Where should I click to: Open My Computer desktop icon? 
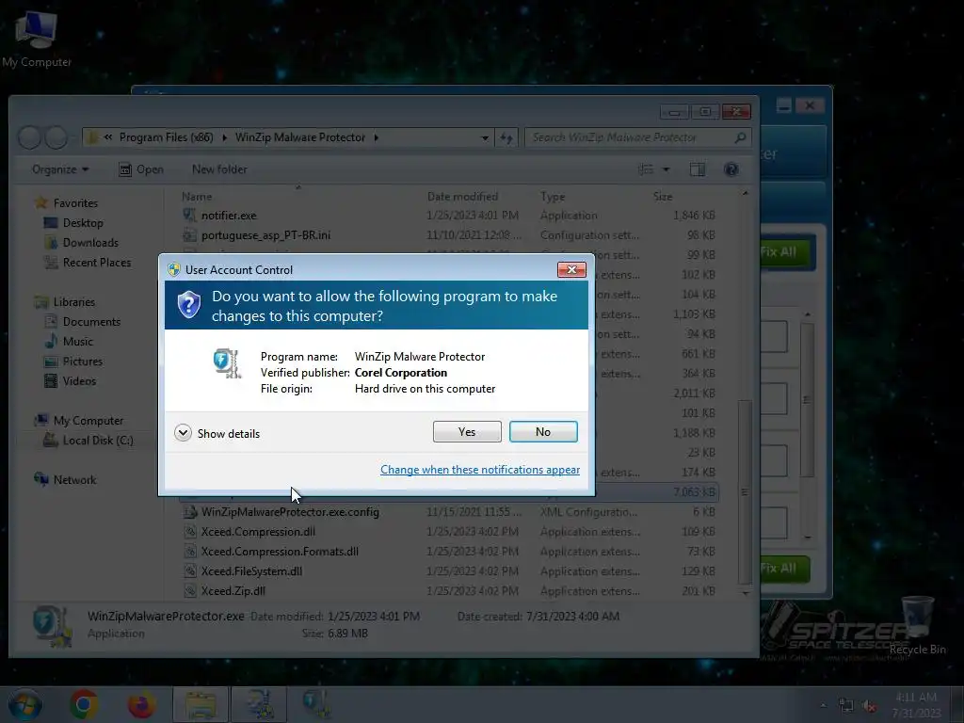pyautogui.click(x=37, y=38)
